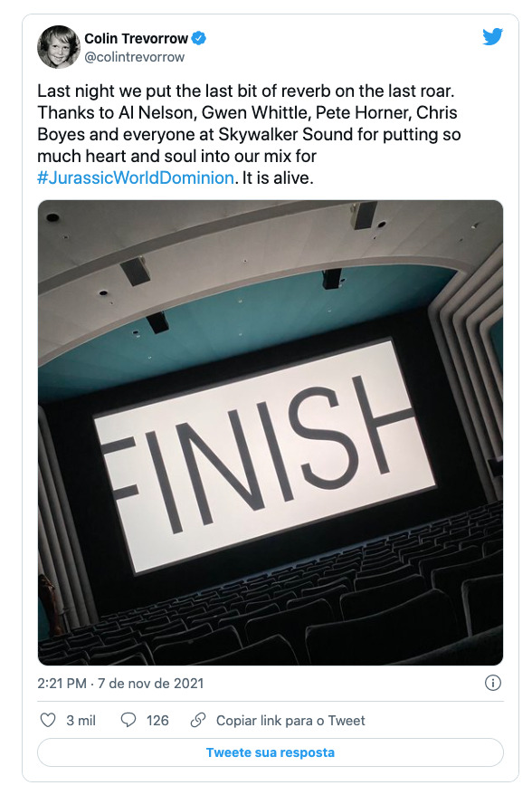532x795 pixels.
Task: Click Tweete sua resposta button
Action: (x=270, y=752)
